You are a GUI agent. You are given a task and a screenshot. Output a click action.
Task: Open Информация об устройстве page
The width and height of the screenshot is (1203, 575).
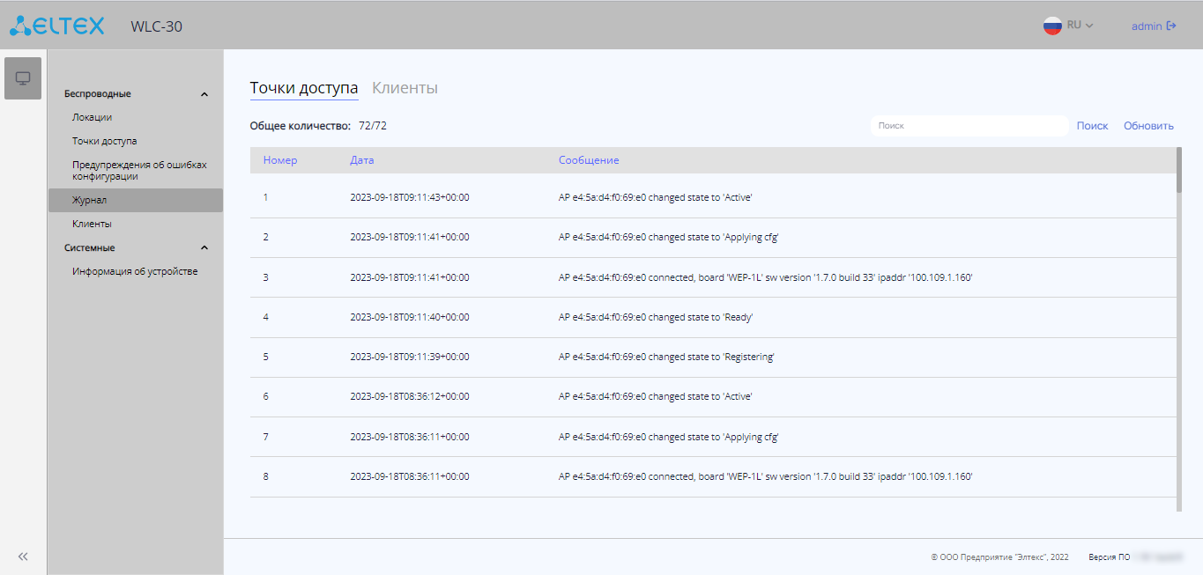pos(135,271)
